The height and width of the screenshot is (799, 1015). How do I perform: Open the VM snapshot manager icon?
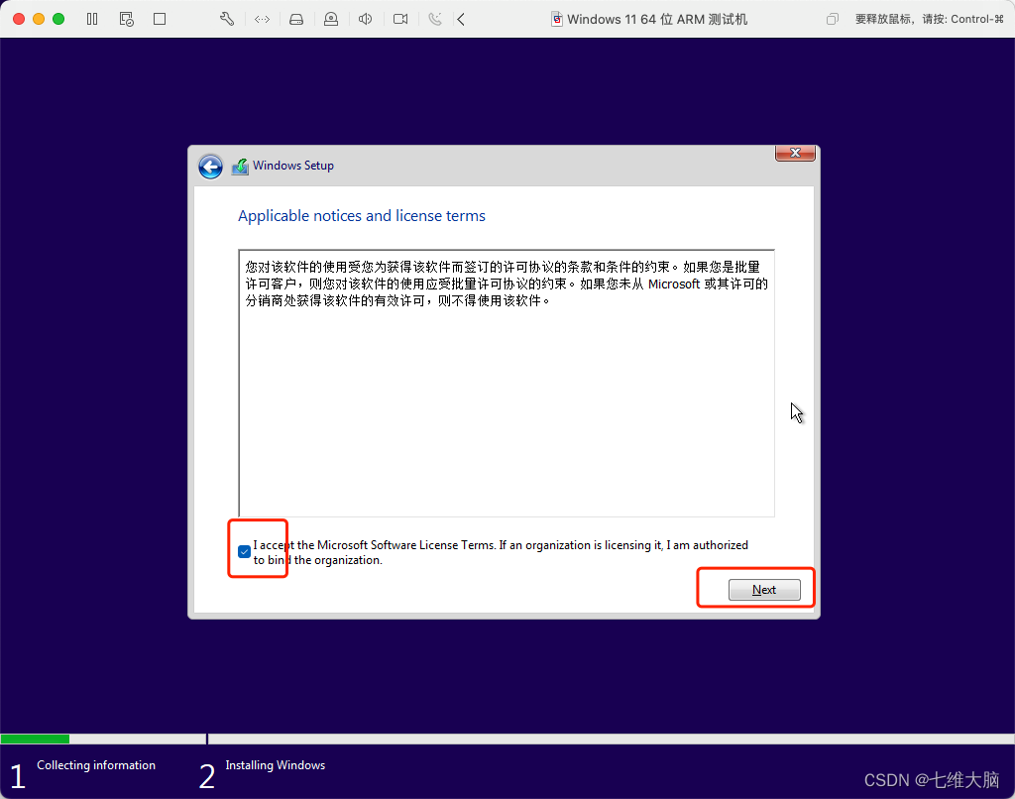tap(126, 20)
